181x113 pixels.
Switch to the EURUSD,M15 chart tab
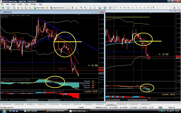coord(7,104)
